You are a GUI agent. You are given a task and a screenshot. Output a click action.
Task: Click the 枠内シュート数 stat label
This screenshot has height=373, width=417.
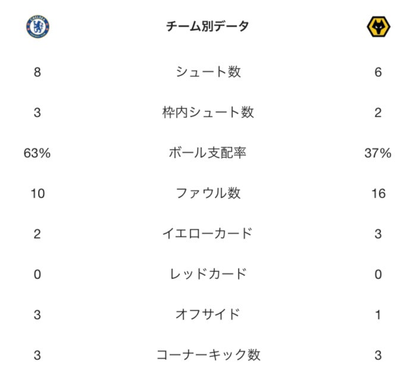tap(208, 112)
